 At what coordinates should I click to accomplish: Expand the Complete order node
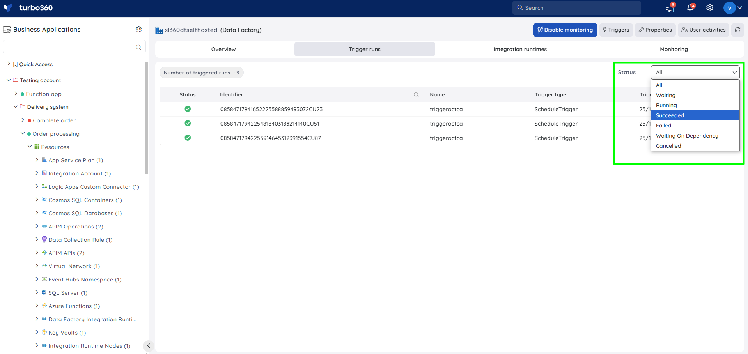point(23,120)
